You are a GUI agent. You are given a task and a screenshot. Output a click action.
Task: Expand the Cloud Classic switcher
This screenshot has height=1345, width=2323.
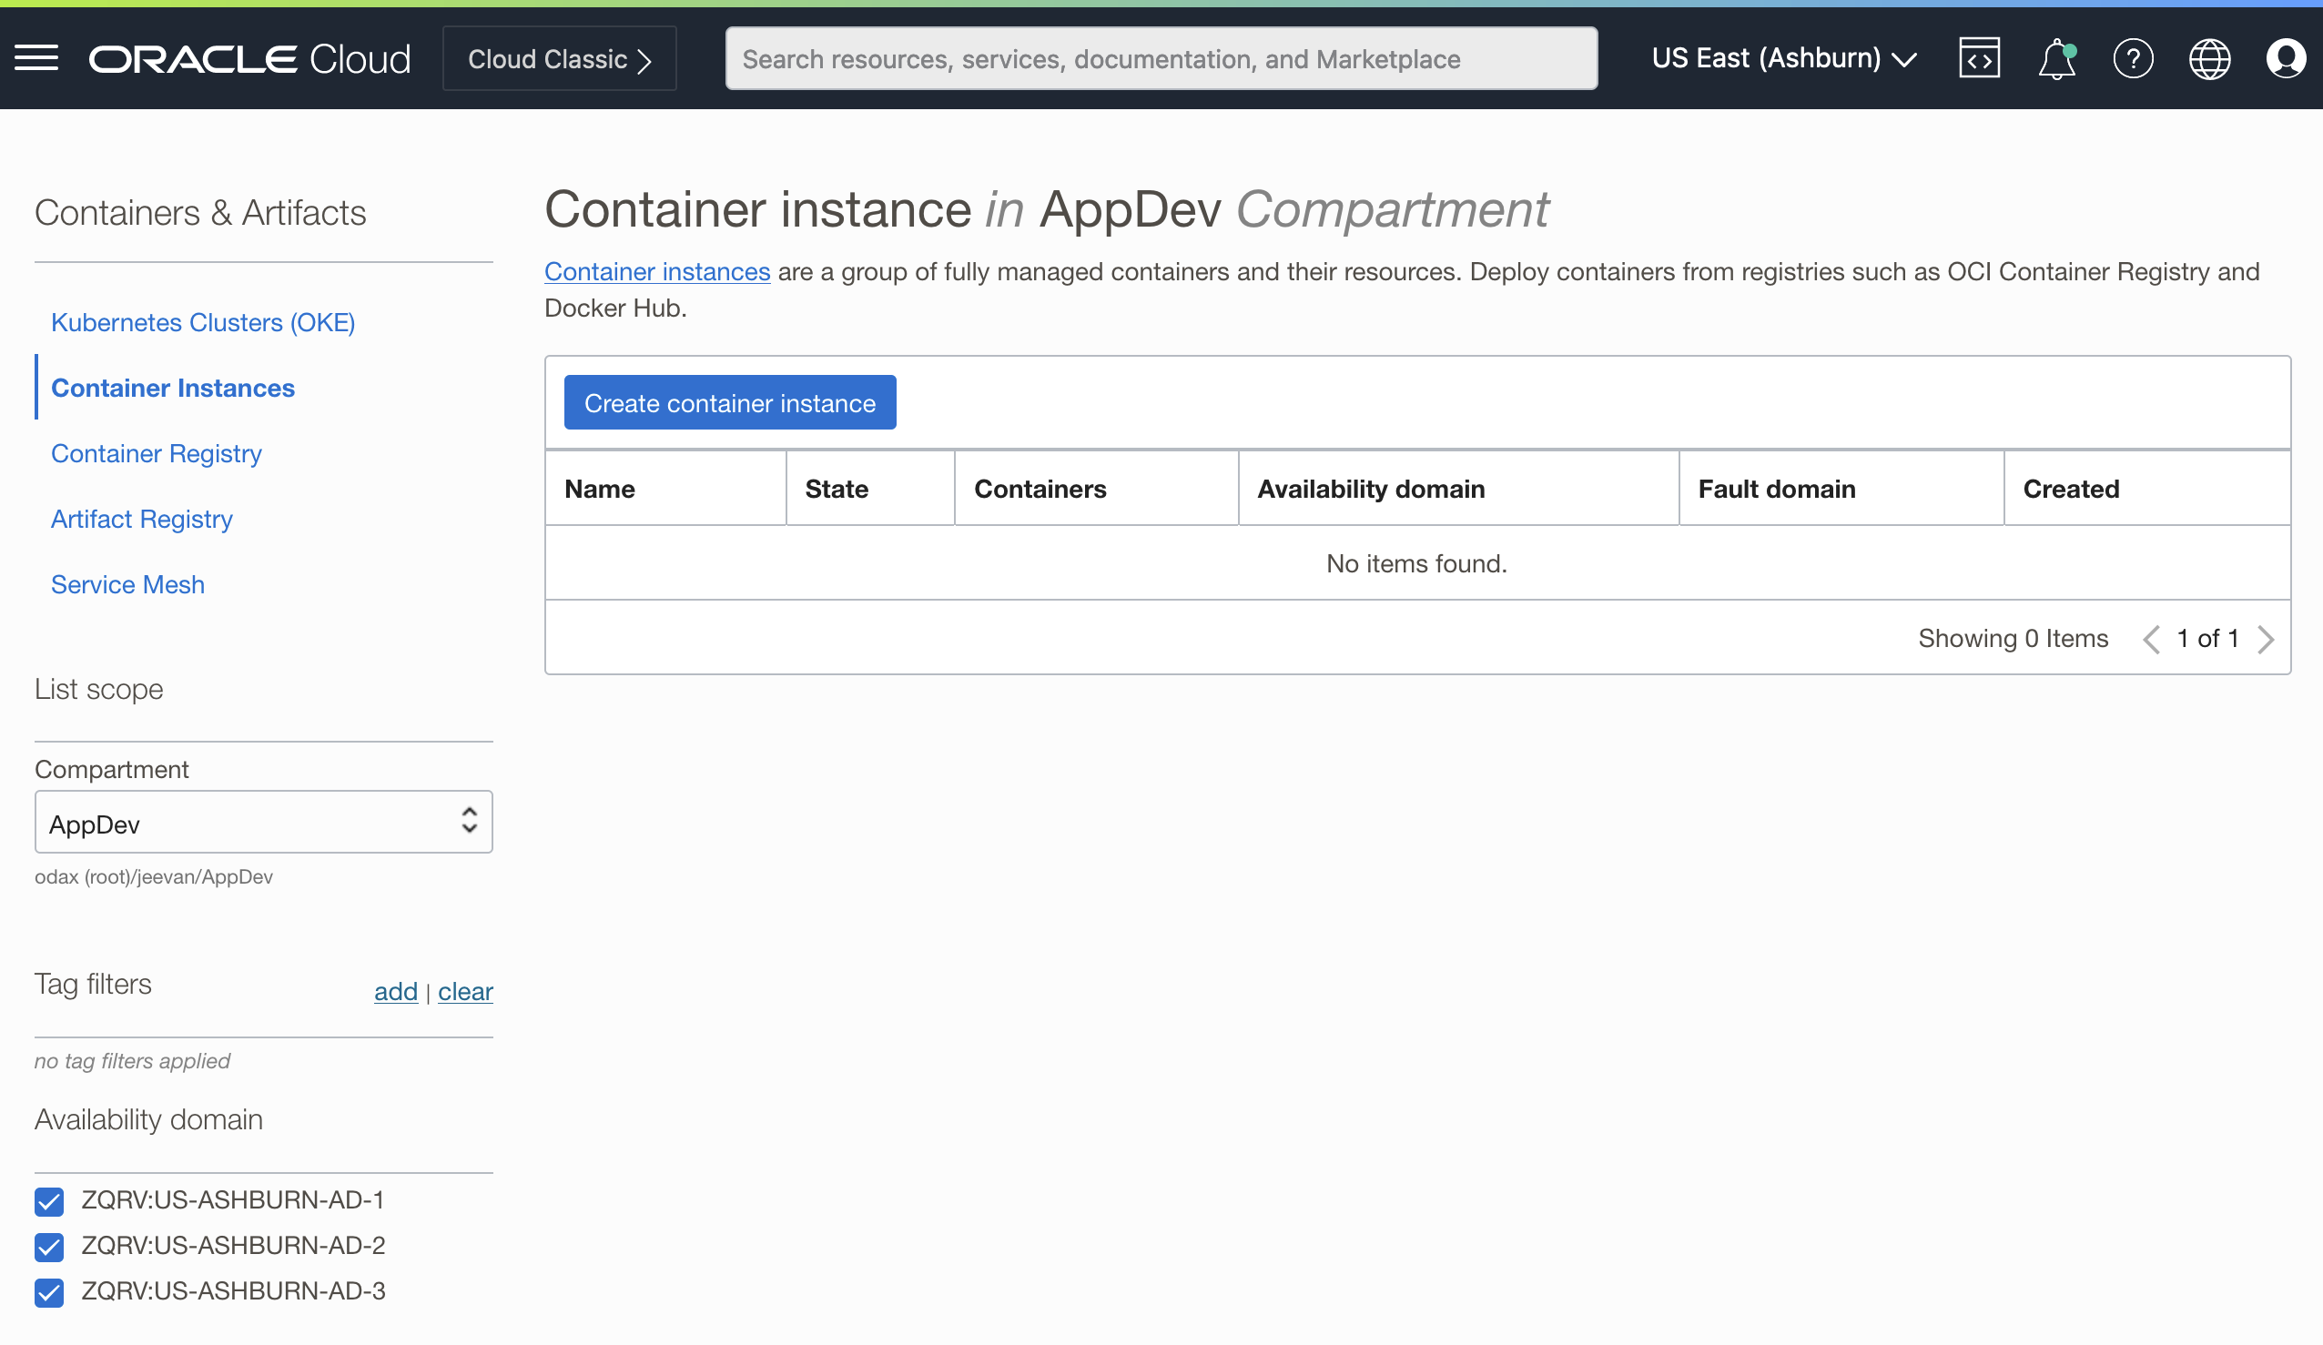pyautogui.click(x=559, y=58)
